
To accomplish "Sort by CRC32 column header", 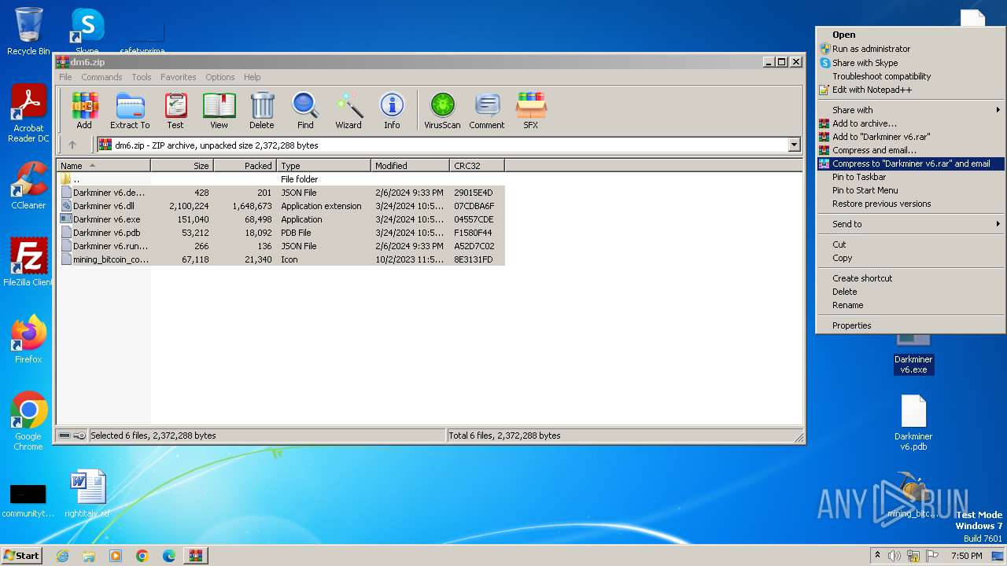I will coord(477,165).
